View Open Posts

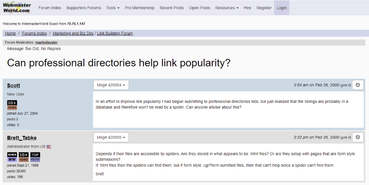[199, 8]
